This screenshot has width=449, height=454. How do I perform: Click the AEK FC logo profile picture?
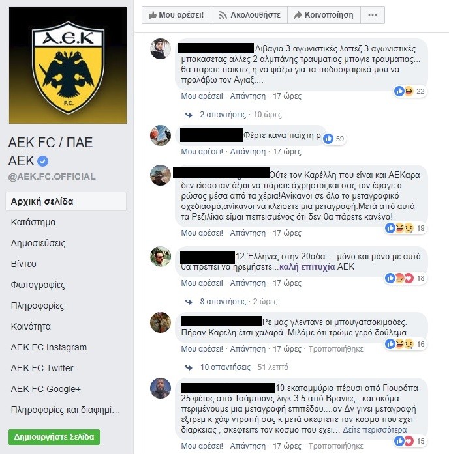68,65
